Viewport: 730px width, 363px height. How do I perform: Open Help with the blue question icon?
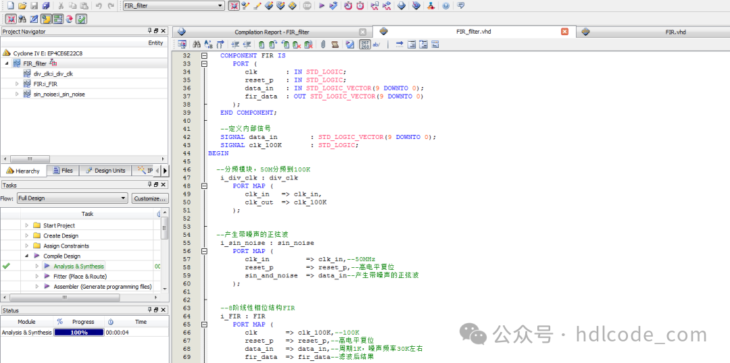click(445, 6)
